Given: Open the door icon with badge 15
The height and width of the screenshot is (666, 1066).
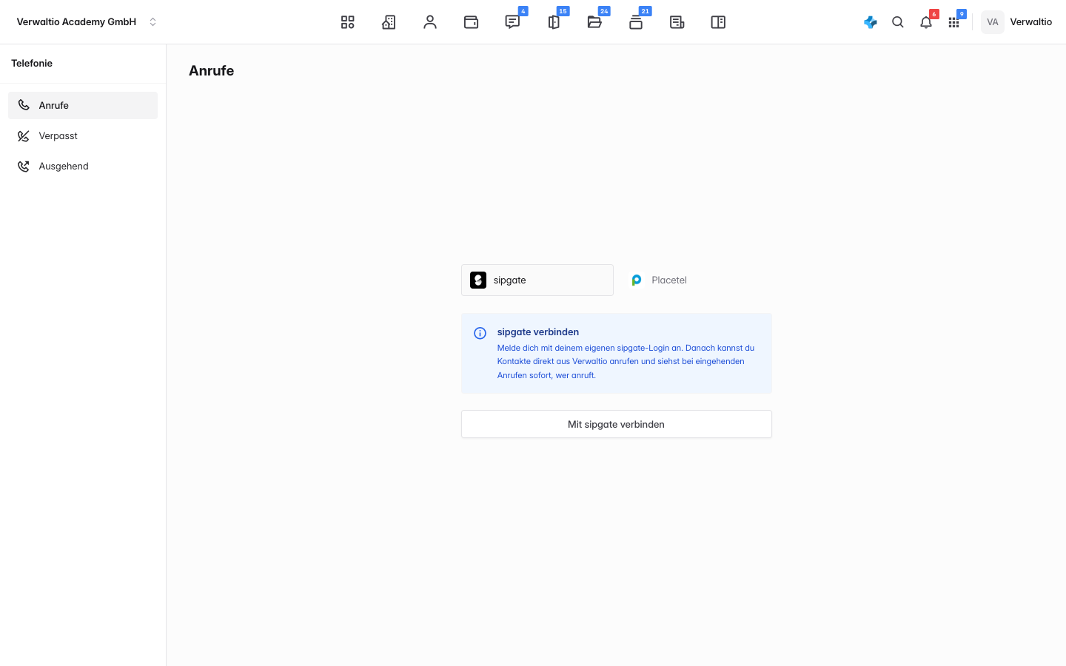Looking at the screenshot, I should point(554,22).
